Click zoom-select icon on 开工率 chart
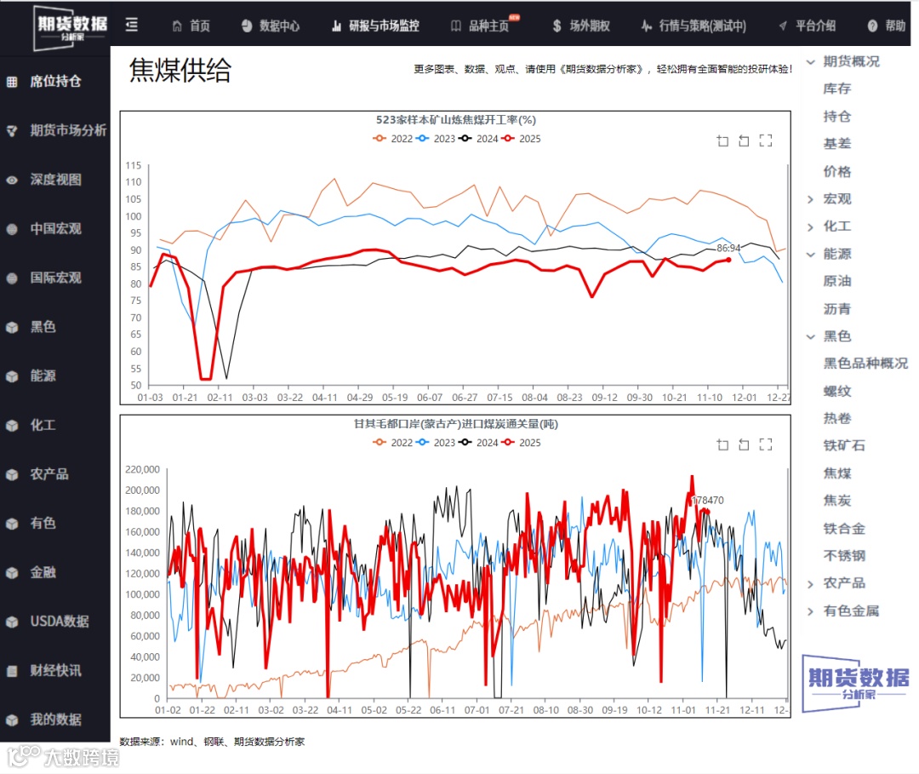 (722, 140)
